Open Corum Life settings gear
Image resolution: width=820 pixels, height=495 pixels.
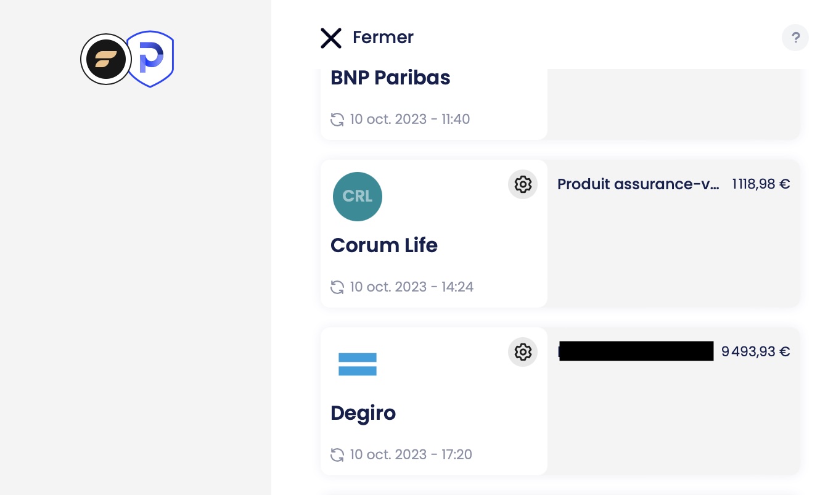[523, 184]
